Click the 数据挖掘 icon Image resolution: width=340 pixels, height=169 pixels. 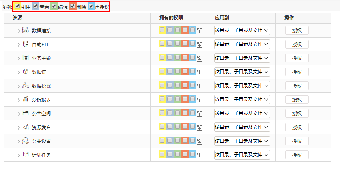pyautogui.click(x=26, y=86)
